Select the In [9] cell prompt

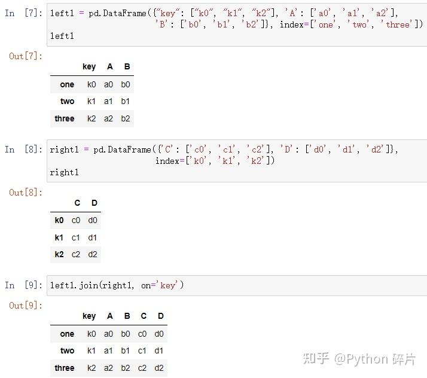pos(24,285)
